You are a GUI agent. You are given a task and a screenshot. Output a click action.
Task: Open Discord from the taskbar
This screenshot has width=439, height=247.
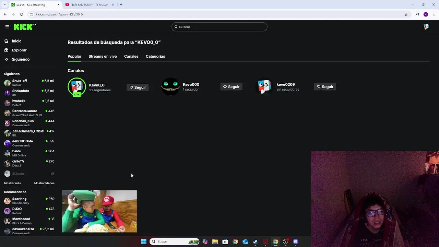(x=296, y=242)
